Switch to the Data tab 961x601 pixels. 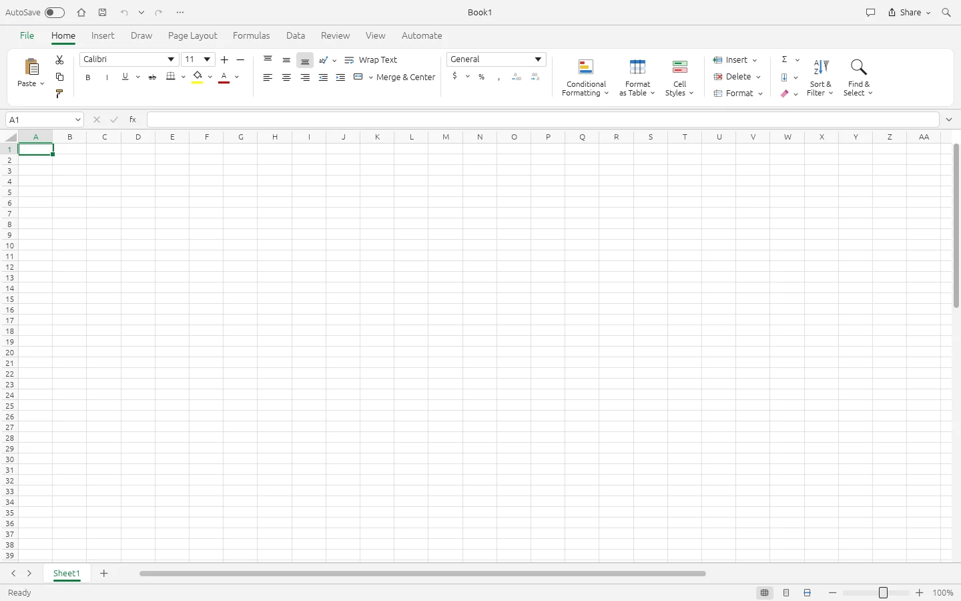click(296, 36)
